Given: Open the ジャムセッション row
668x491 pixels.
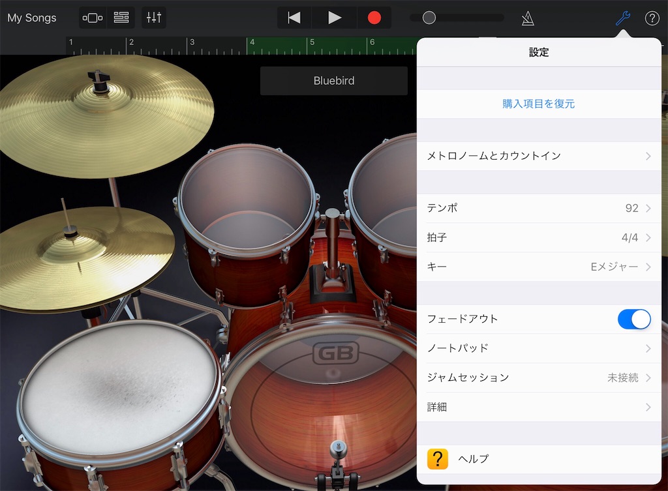Looking at the screenshot, I should tap(539, 378).
